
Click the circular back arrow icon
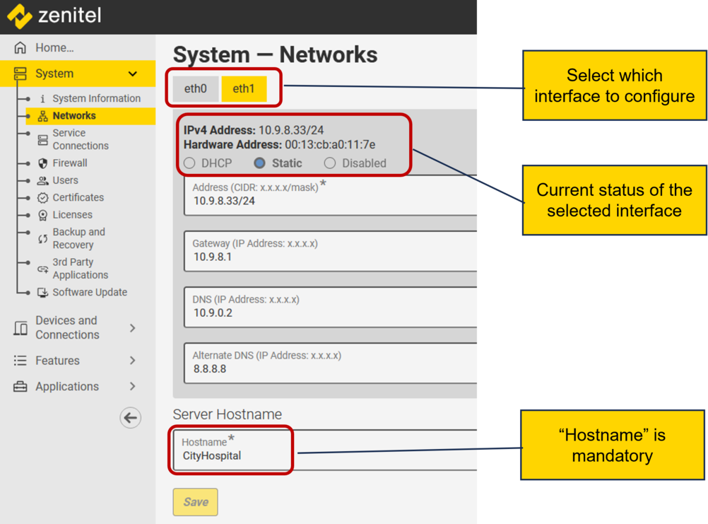130,418
